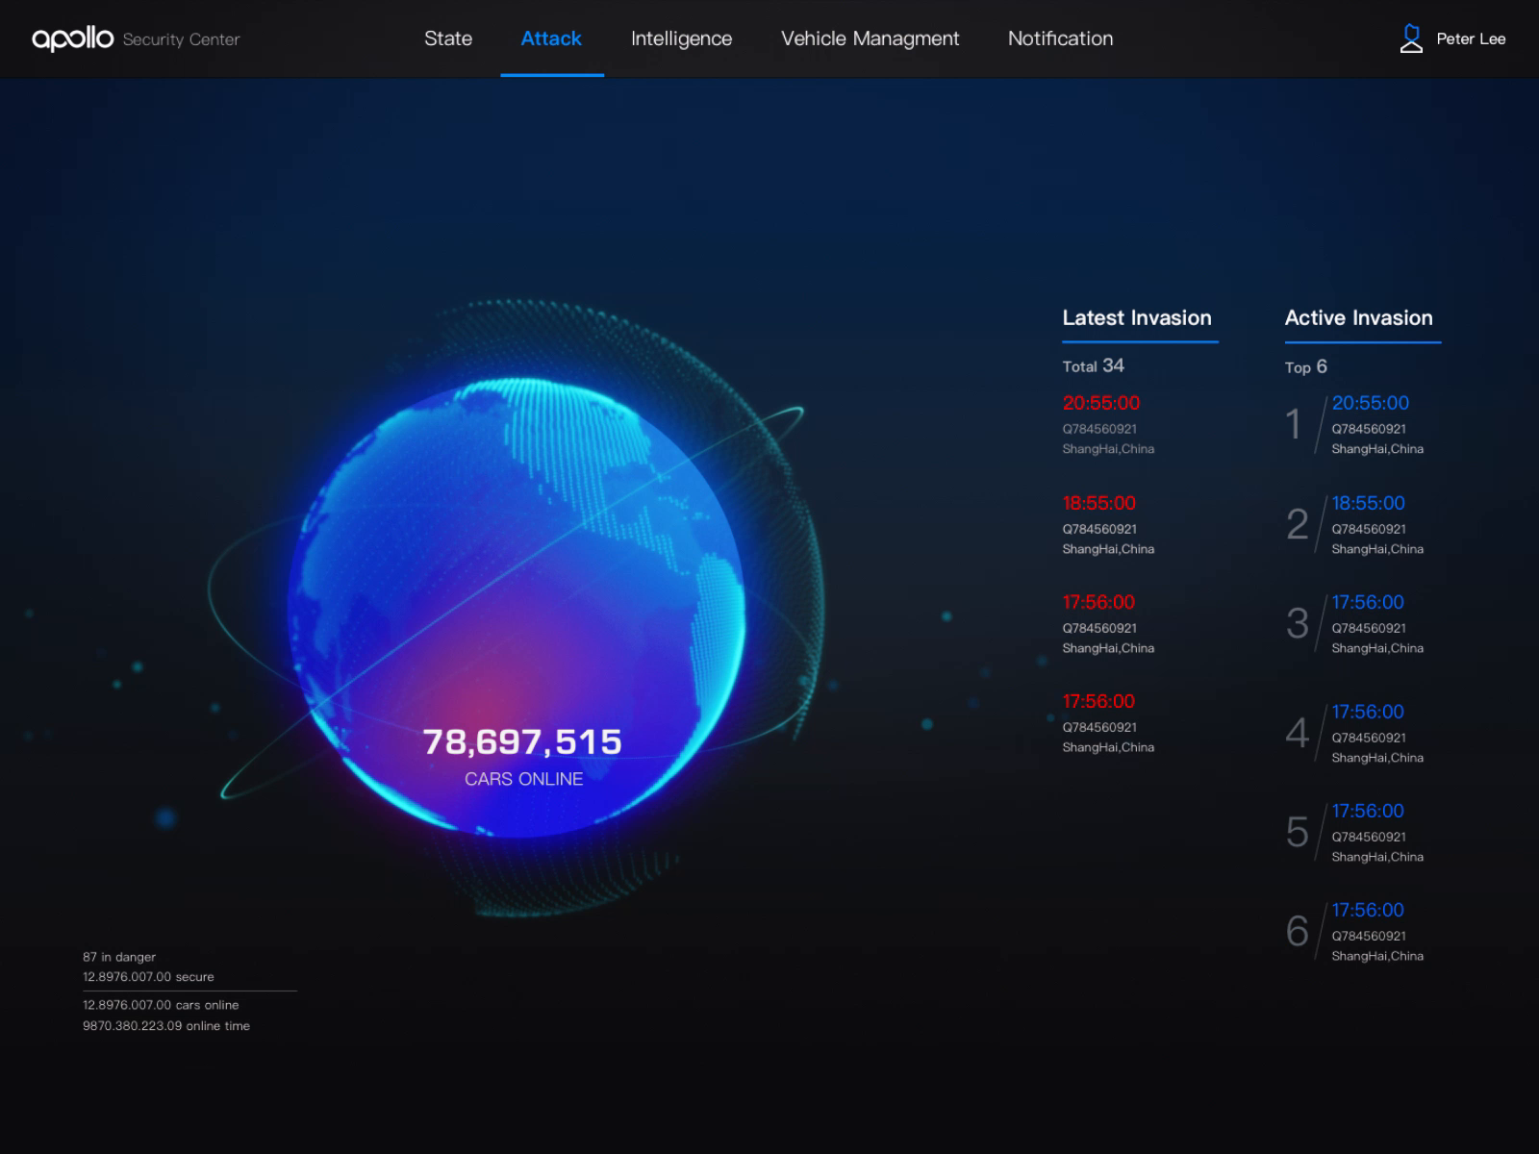Screen dimensions: 1539x1154
Task: Switch to the State tab
Action: [x=448, y=38]
